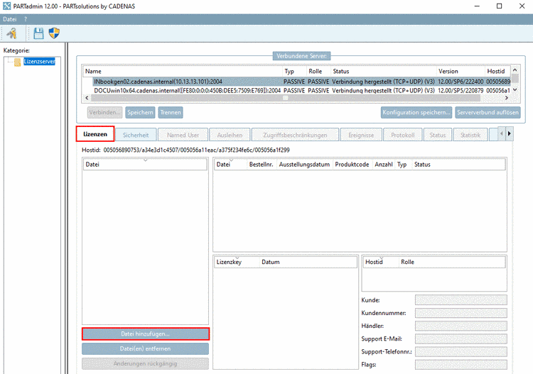The image size is (533, 374).
Task: Click Bestellnr. column header
Action: pos(262,164)
